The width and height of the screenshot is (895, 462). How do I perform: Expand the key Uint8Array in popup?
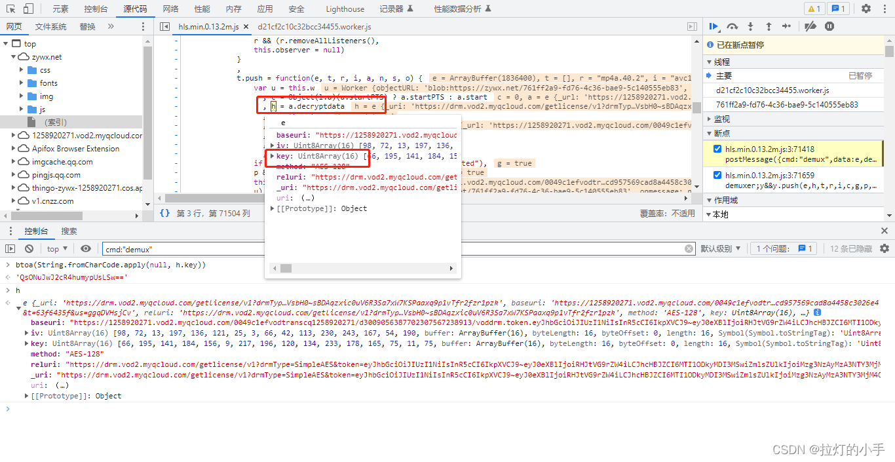273,156
